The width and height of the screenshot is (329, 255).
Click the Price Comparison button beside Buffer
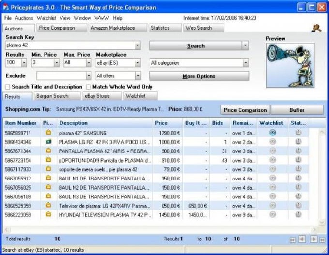tap(245, 110)
